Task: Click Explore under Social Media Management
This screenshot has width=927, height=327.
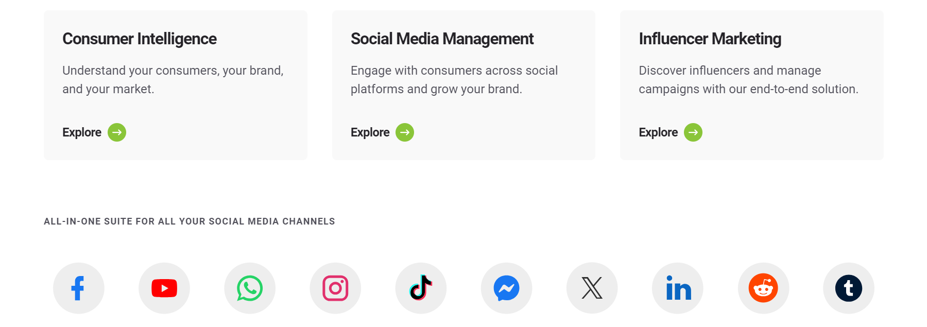Action: pos(369,132)
